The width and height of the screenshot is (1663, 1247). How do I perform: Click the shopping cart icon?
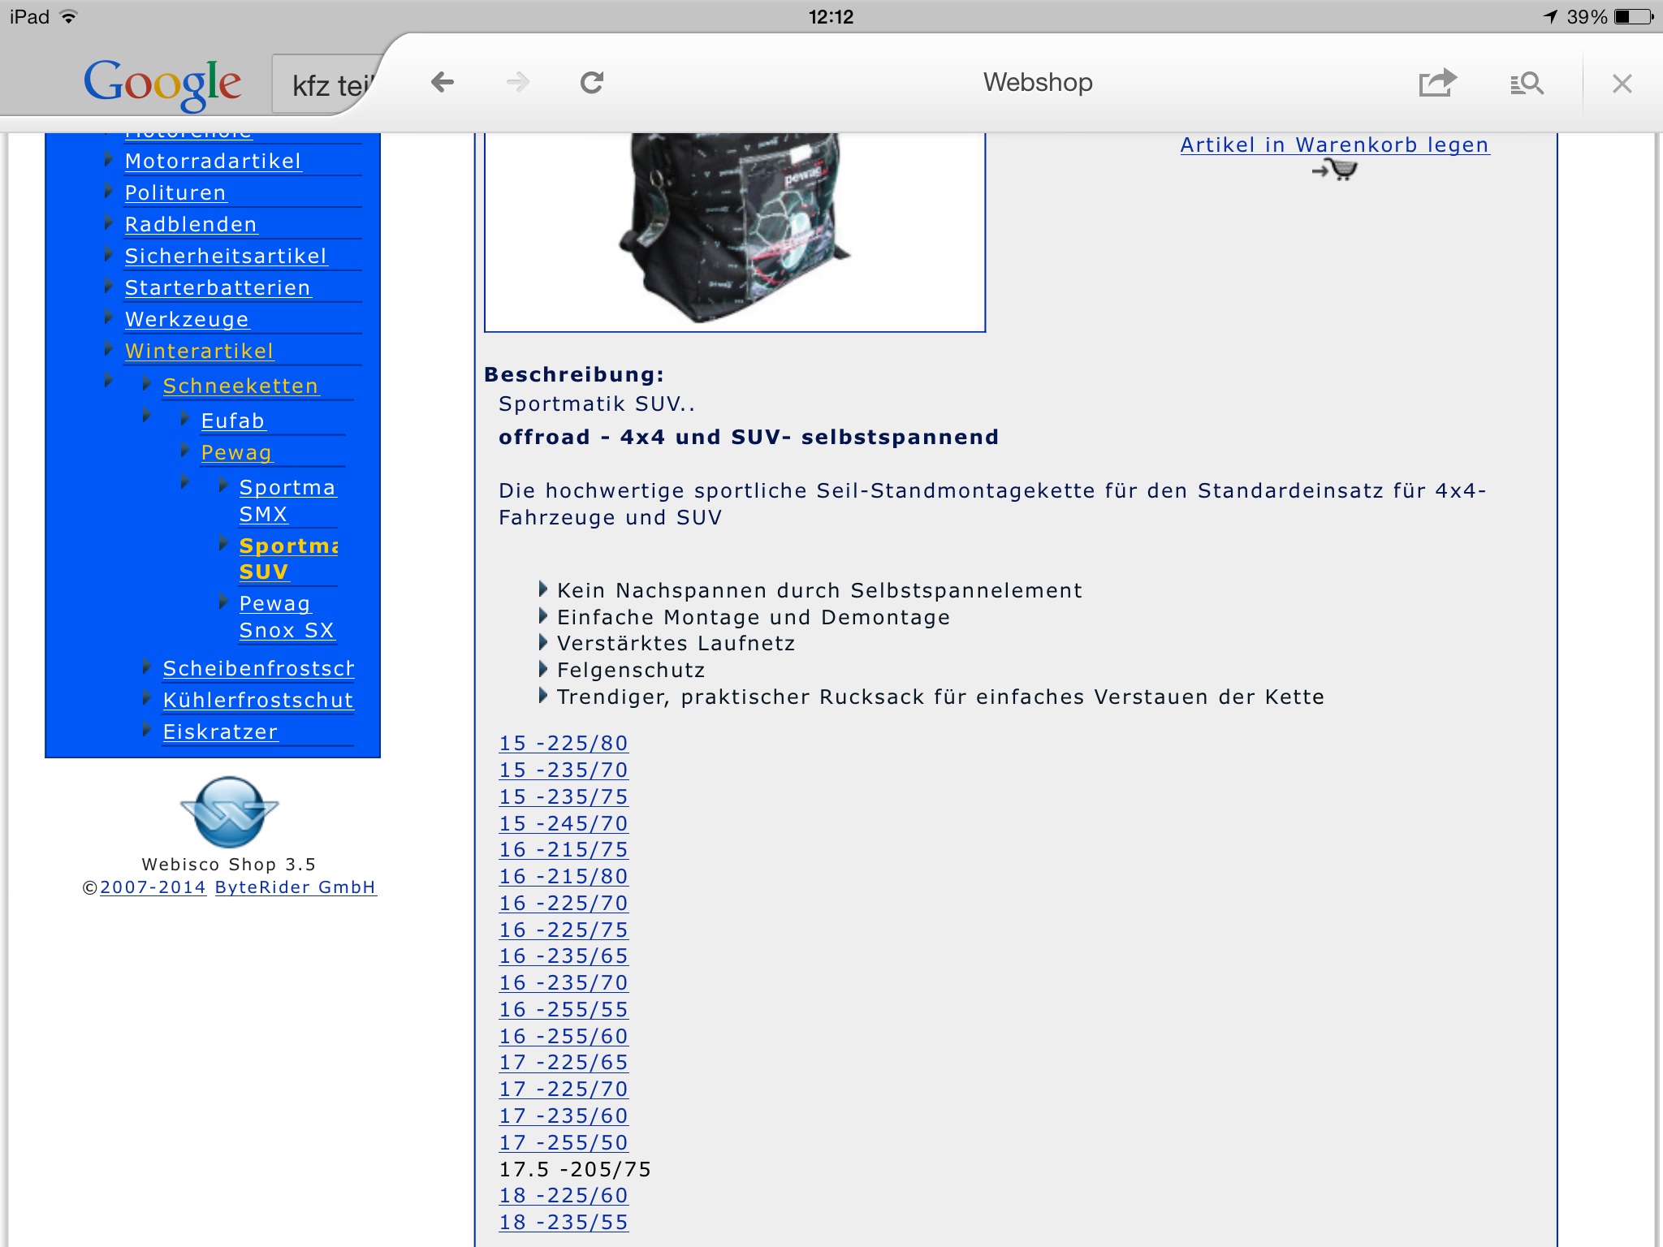click(x=1335, y=170)
